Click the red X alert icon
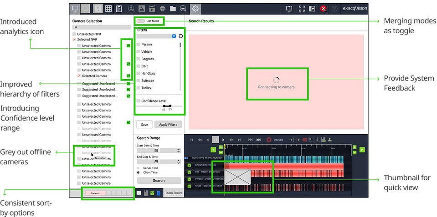437x217 pixels. pyautogui.click(x=323, y=9)
